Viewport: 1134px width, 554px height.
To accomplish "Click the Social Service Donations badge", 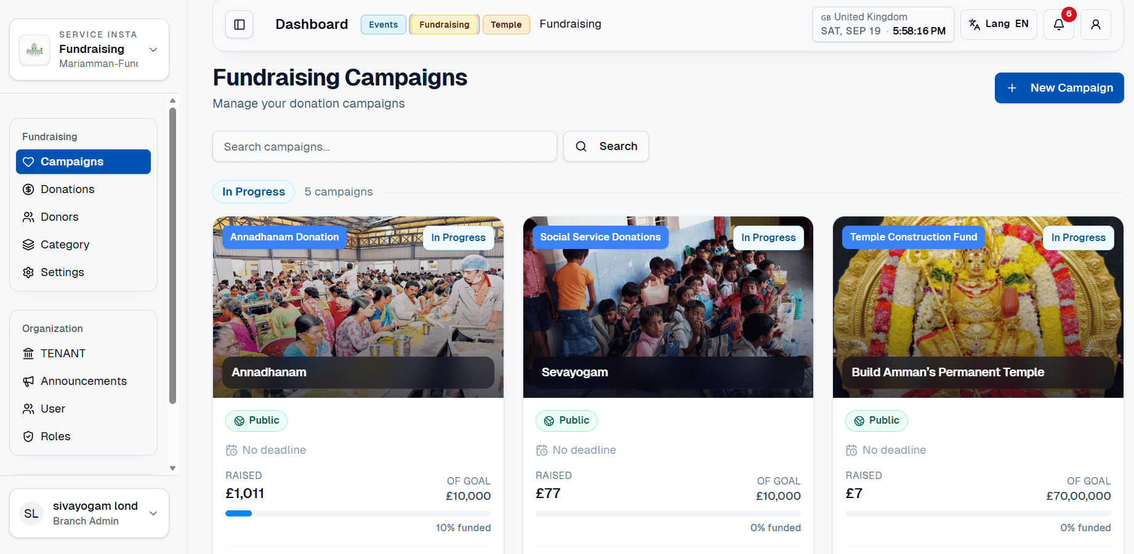I will coord(600,237).
